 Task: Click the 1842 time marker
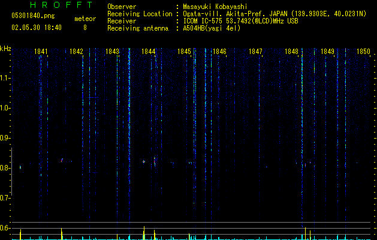(76, 52)
